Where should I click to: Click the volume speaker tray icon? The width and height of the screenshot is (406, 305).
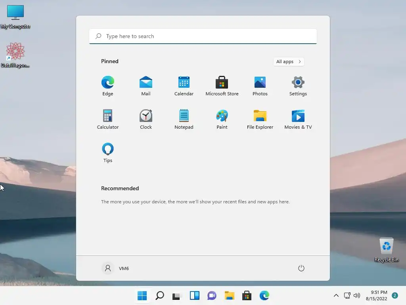click(357, 295)
